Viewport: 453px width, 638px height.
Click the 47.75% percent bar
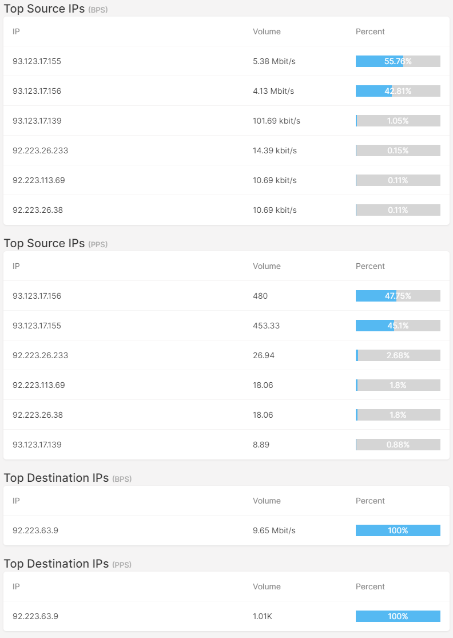pyautogui.click(x=398, y=296)
